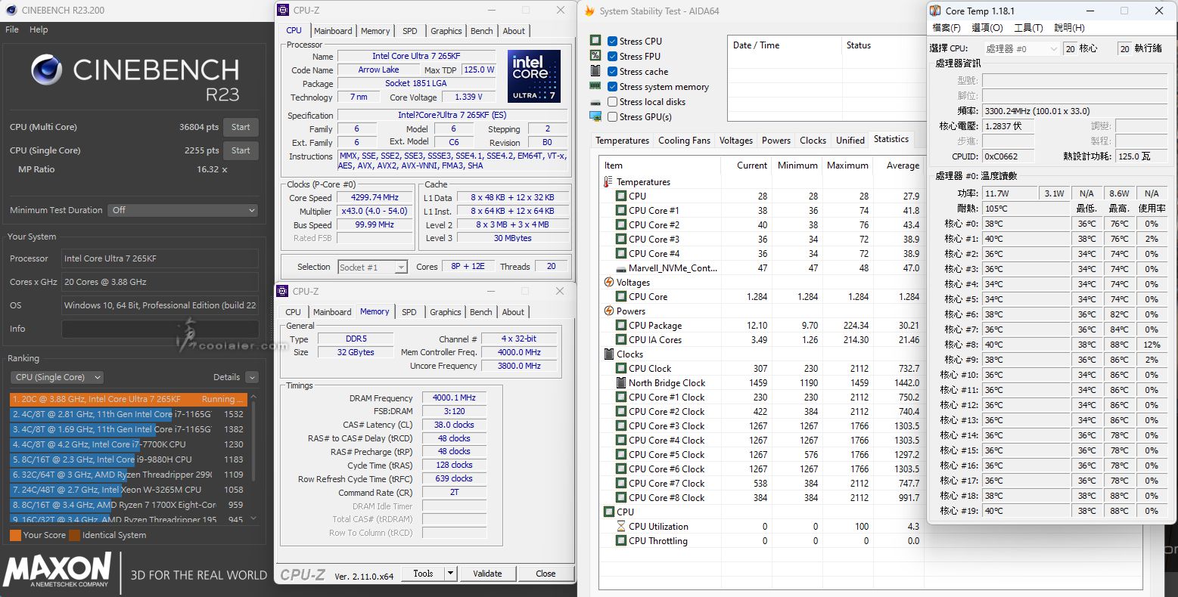
Task: Open the Voltages tab in AIDA64
Action: click(736, 141)
